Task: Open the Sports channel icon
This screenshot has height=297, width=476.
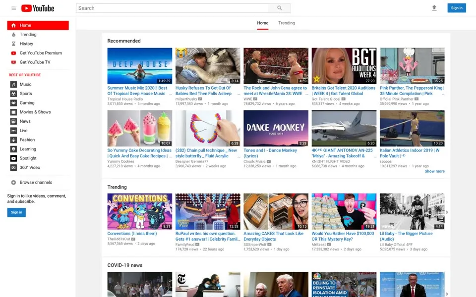Action: tap(13, 94)
